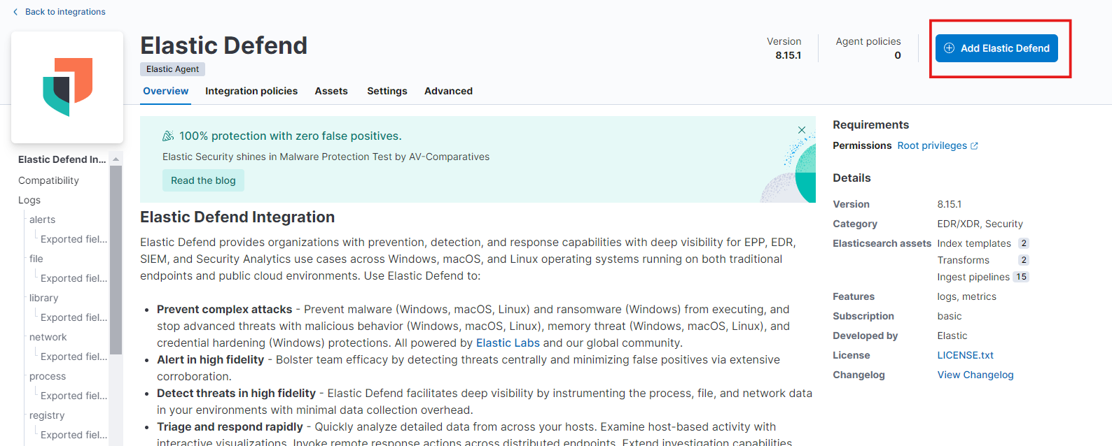Select file in the sidebar tree
The width and height of the screenshot is (1112, 446).
click(x=36, y=259)
